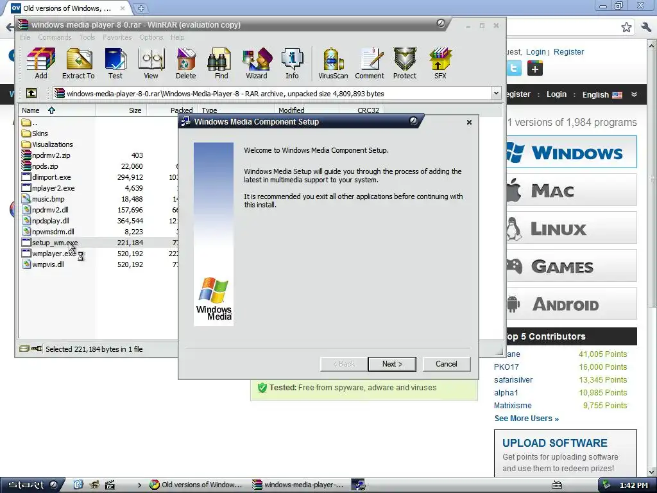Switch to windows-media-player WinRAR taskbar item

click(298, 485)
